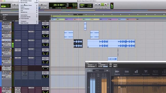Open the Dynamics view in analyzer plugin
The width and height of the screenshot is (166, 93).
tap(155, 72)
